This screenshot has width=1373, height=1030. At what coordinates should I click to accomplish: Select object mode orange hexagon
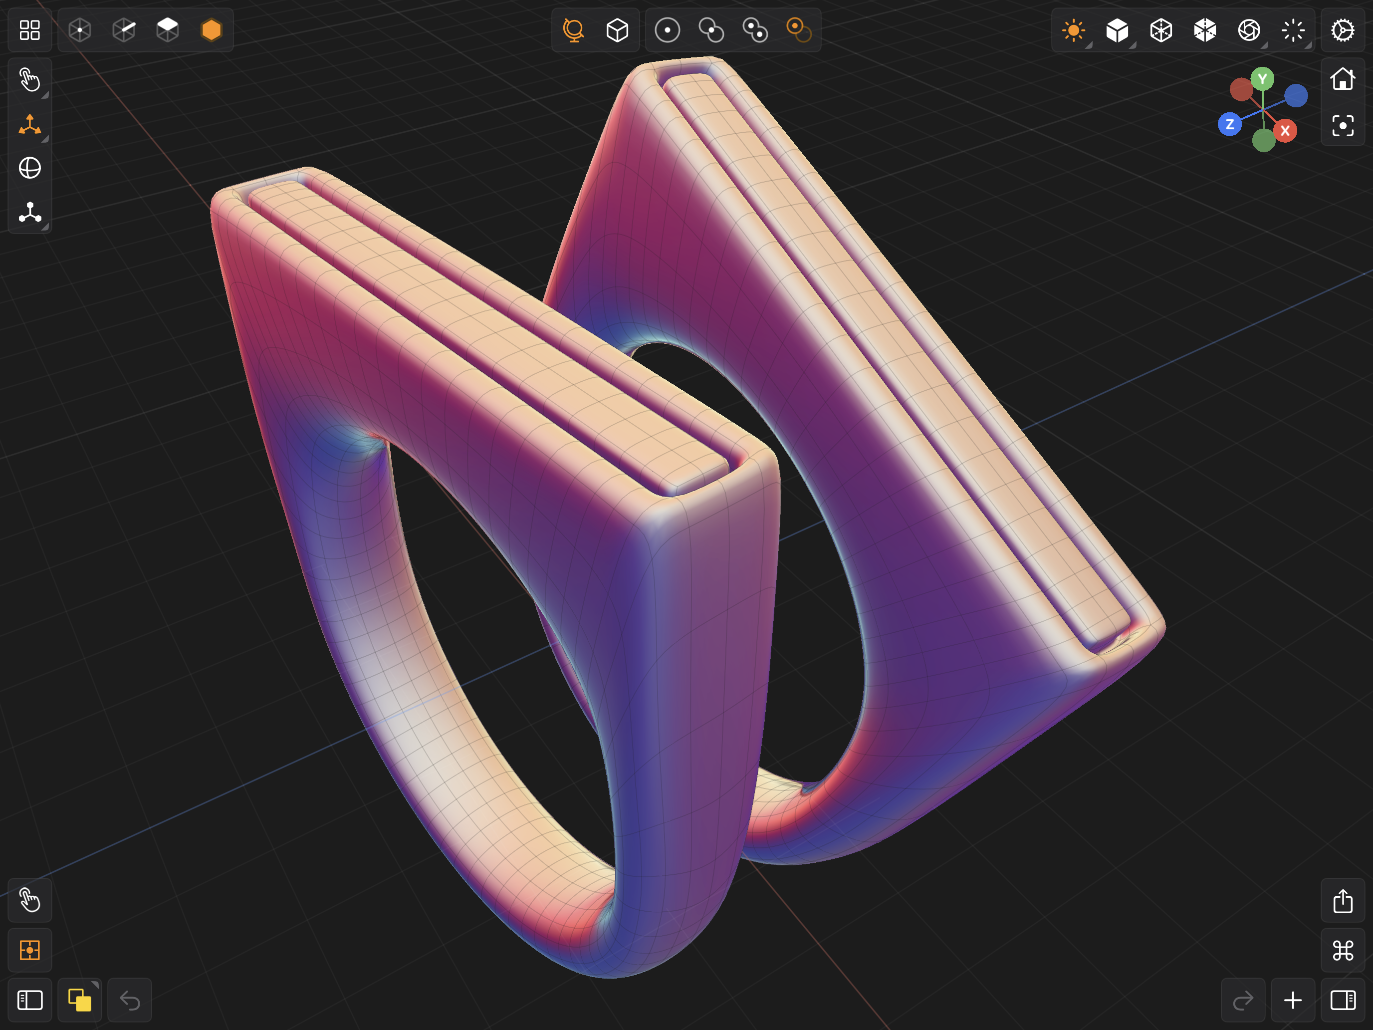coord(212,30)
